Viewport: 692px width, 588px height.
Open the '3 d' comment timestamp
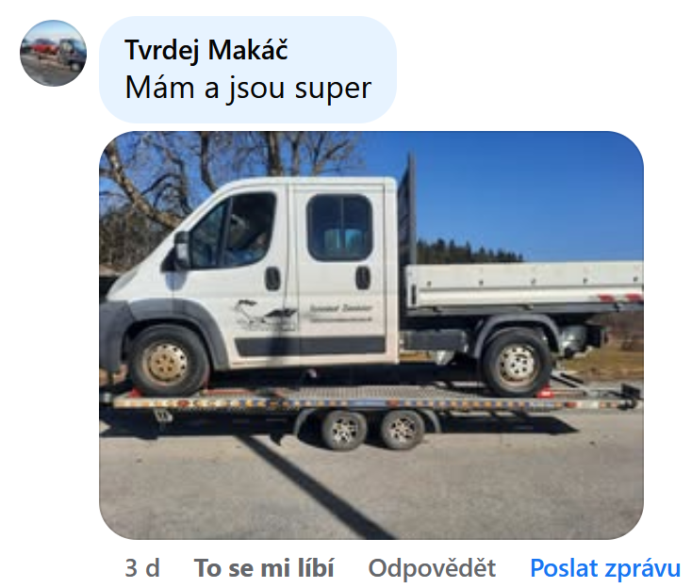142,567
